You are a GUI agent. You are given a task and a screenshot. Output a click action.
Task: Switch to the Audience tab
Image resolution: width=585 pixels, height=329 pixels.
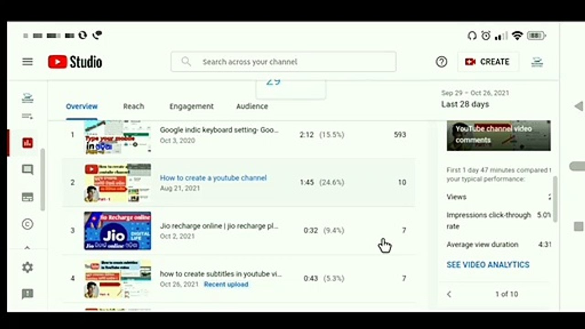coord(252,106)
